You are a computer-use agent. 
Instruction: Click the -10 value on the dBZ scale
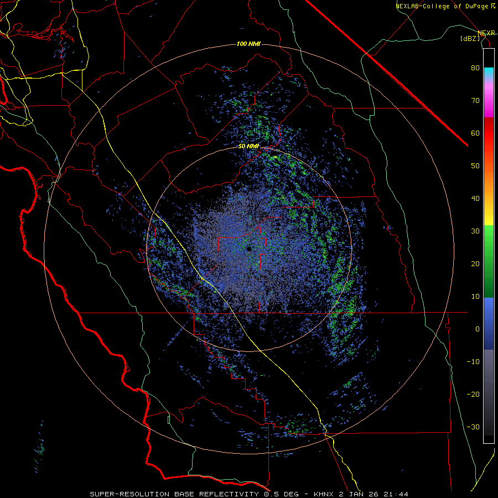point(473,361)
